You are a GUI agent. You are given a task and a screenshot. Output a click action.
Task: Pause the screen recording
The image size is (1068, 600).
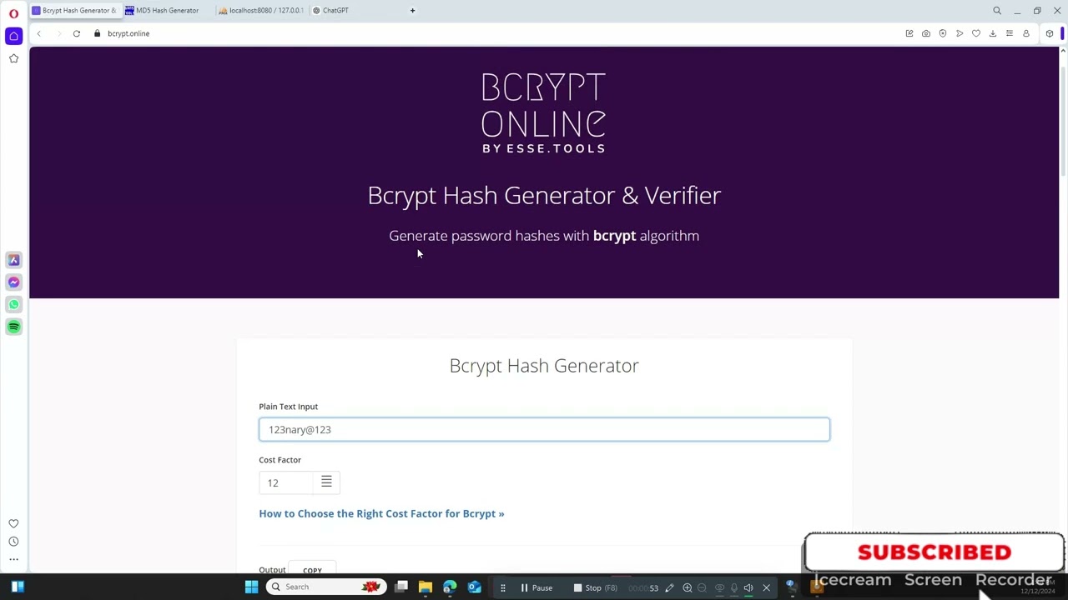pyautogui.click(x=536, y=587)
